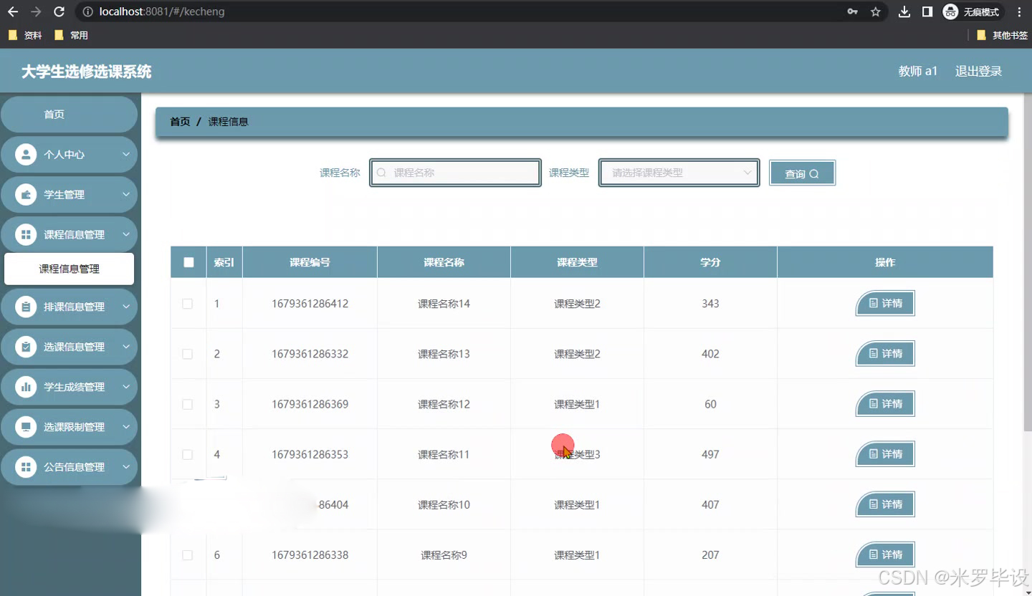Viewport: 1032px width, 596px height.
Task: Click credit value 497
Action: (710, 454)
